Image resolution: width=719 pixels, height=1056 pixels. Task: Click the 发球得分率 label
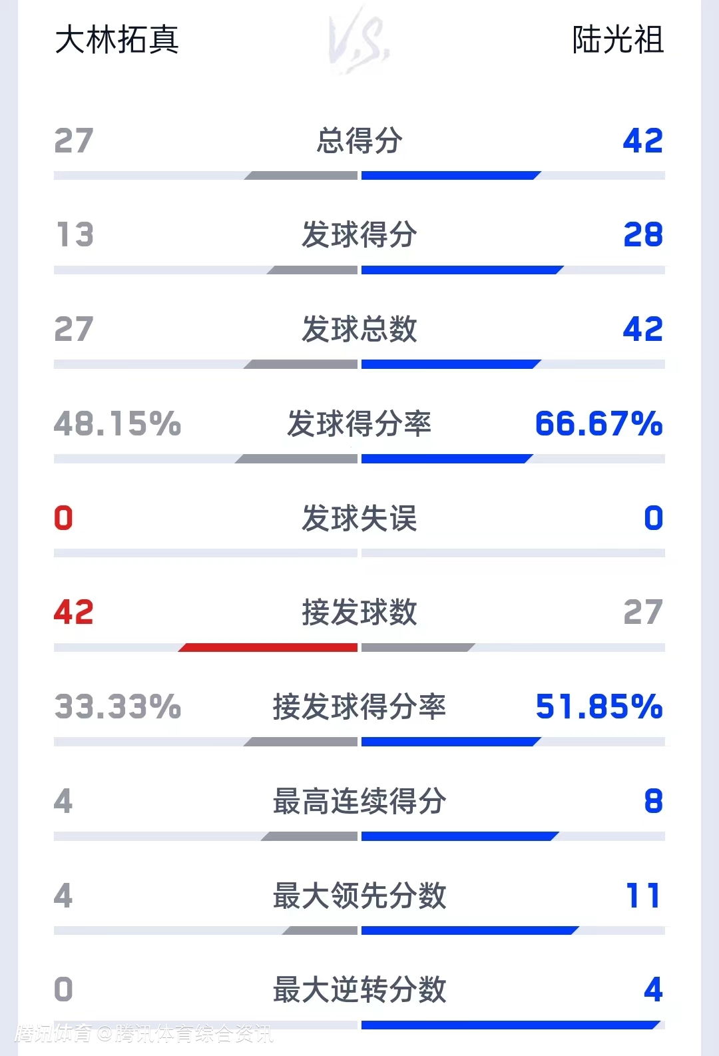[359, 424]
